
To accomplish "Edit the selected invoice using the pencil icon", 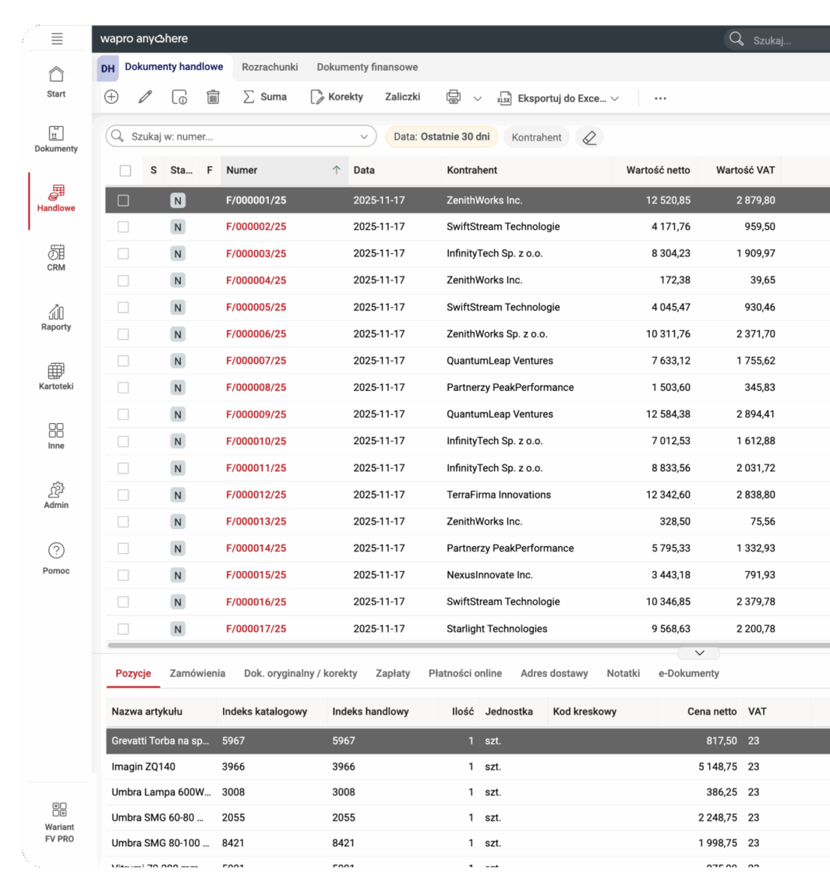I will coord(143,97).
